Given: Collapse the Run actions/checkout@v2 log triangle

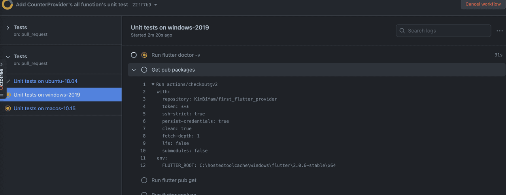Looking at the screenshot, I should (153, 84).
